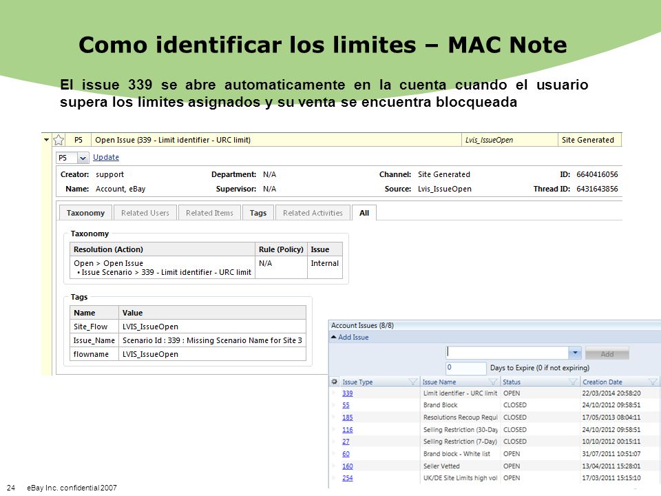This screenshot has height=496, width=661.
Task: Open issue type 27 link
Action: click(346, 442)
